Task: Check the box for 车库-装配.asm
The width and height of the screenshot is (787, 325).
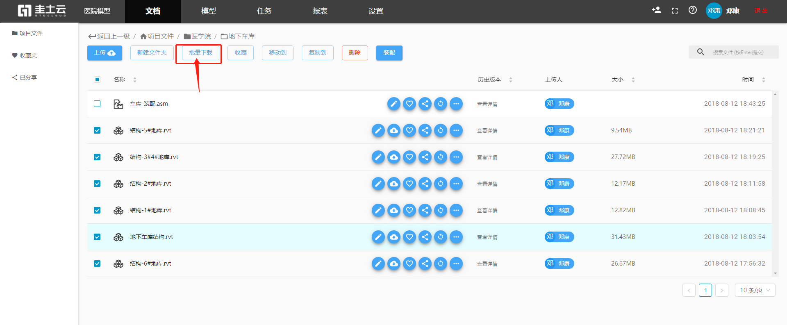Action: tap(97, 104)
